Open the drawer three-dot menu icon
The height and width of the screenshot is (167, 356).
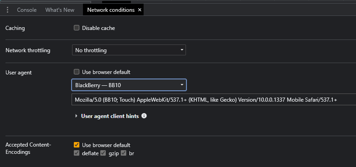tap(8, 10)
